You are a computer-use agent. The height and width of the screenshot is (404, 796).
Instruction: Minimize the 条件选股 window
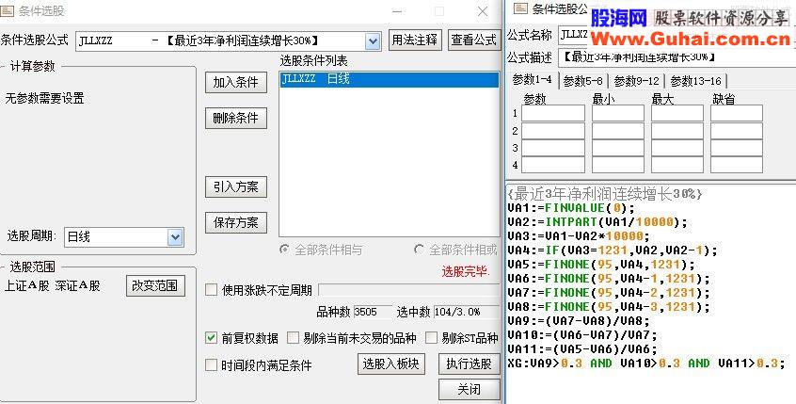click(398, 11)
